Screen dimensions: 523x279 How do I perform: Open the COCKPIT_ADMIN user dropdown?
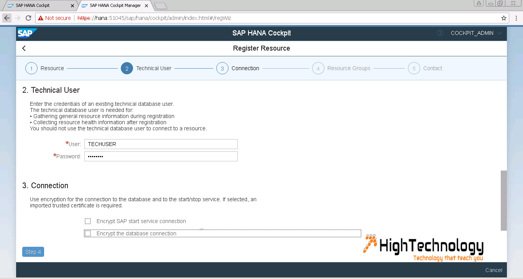click(476, 33)
